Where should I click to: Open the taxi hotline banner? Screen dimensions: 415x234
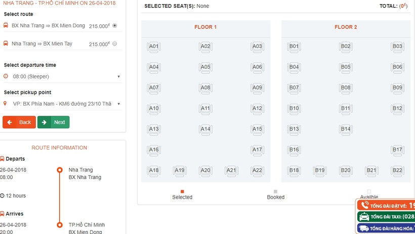pos(386,217)
